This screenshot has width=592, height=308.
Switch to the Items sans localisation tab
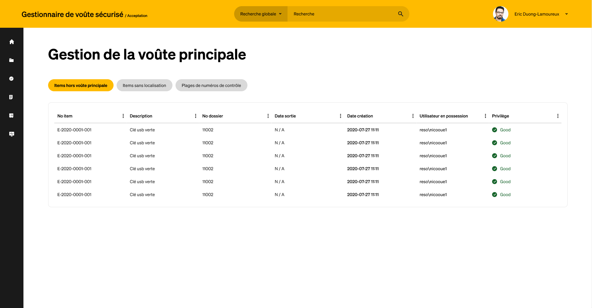click(x=144, y=85)
